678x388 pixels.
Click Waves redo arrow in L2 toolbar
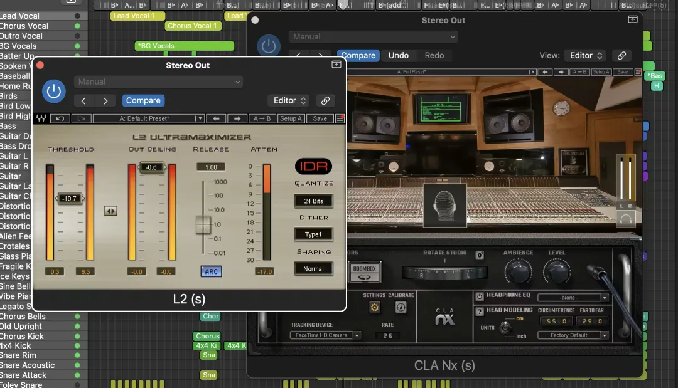click(81, 118)
